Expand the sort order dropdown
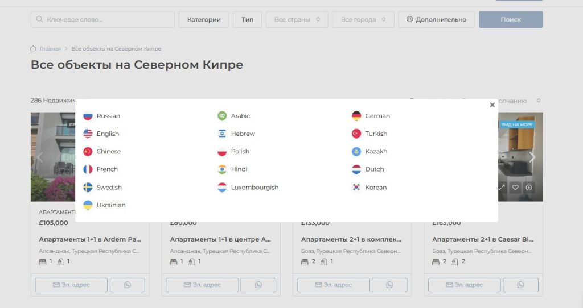The image size is (583, 308). pos(538,101)
